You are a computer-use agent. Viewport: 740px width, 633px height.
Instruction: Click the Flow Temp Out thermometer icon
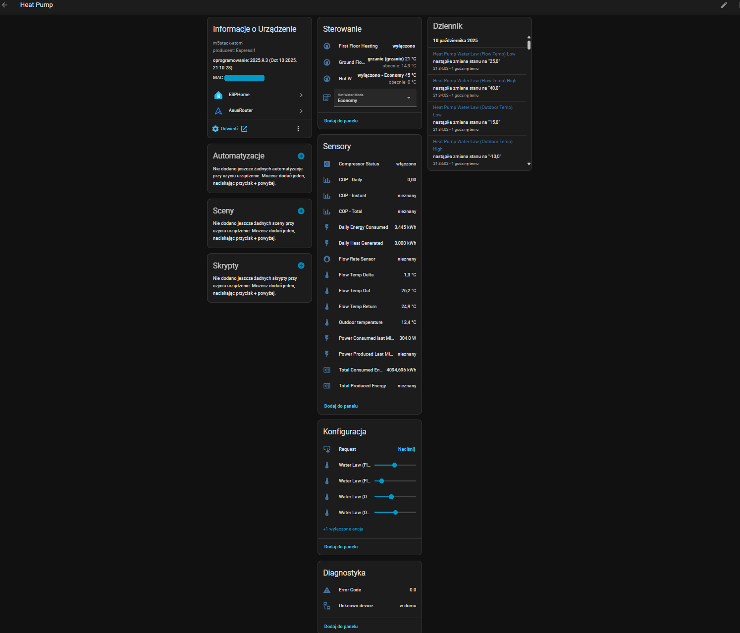(327, 291)
